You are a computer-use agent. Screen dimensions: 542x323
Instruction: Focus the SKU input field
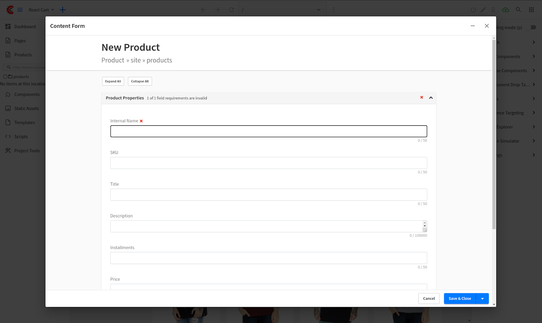(x=268, y=163)
